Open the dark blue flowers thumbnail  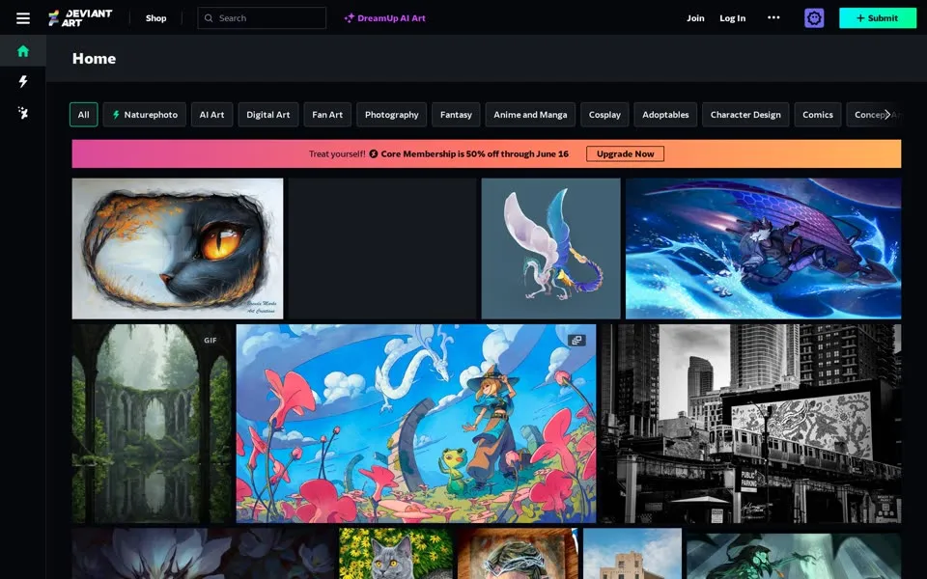point(203,554)
